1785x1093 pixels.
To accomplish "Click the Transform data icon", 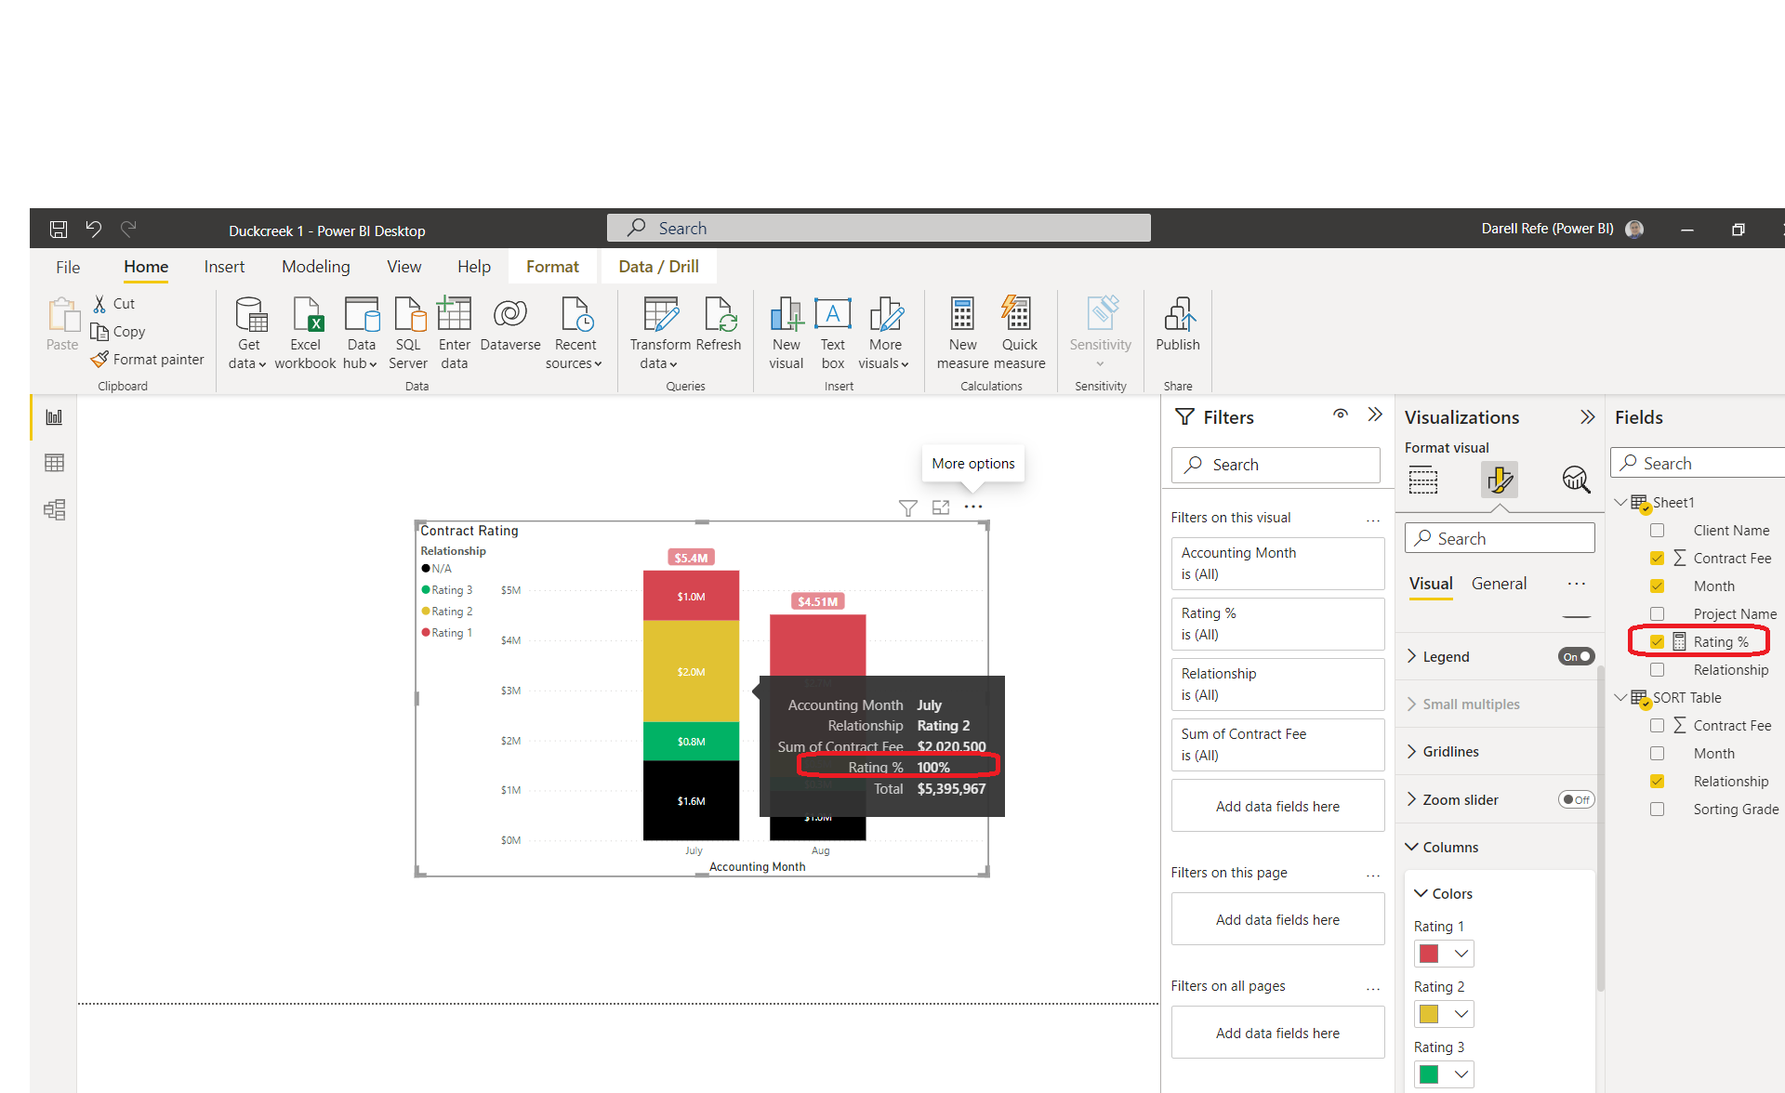I will (661, 314).
